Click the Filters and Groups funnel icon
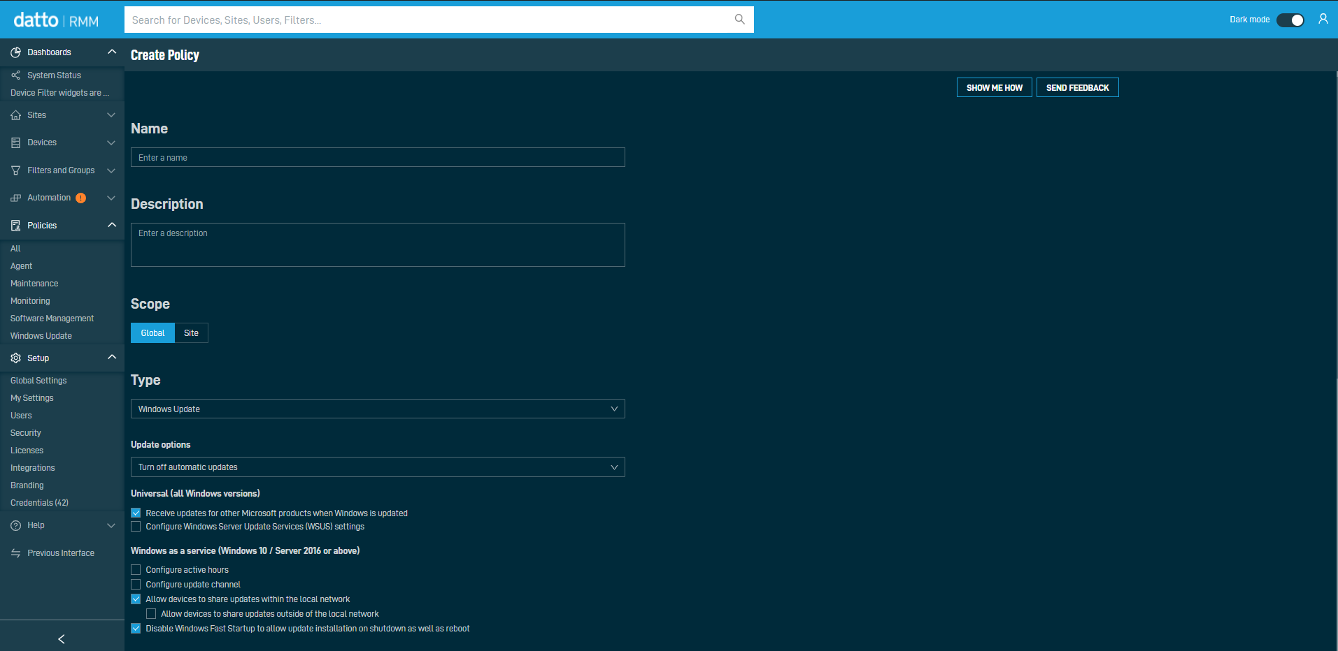The height and width of the screenshot is (651, 1338). (x=15, y=170)
